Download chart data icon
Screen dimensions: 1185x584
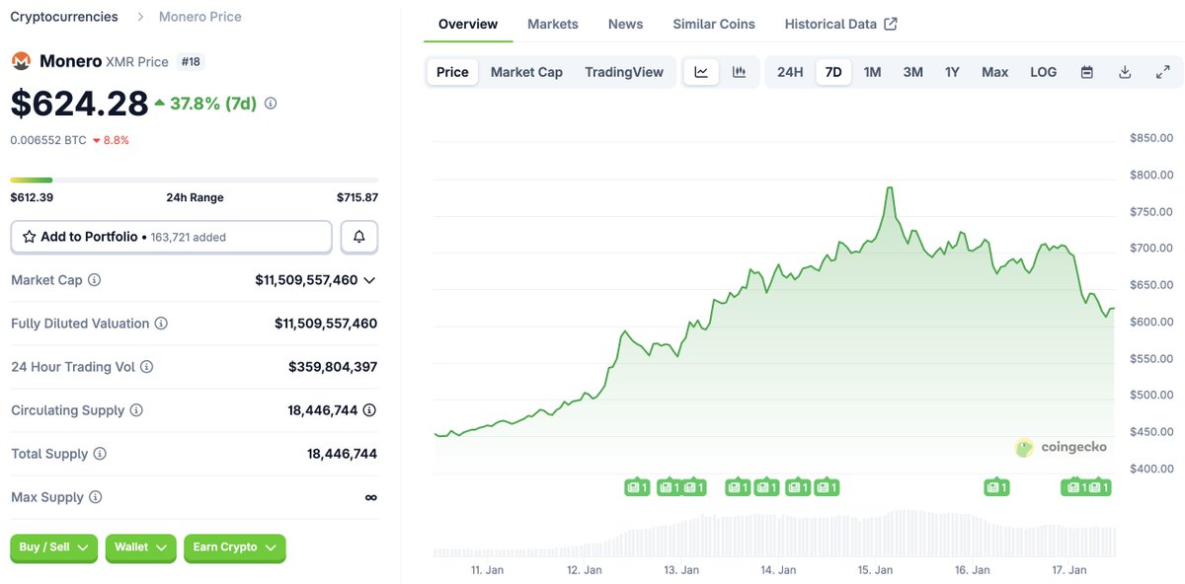(x=1125, y=72)
